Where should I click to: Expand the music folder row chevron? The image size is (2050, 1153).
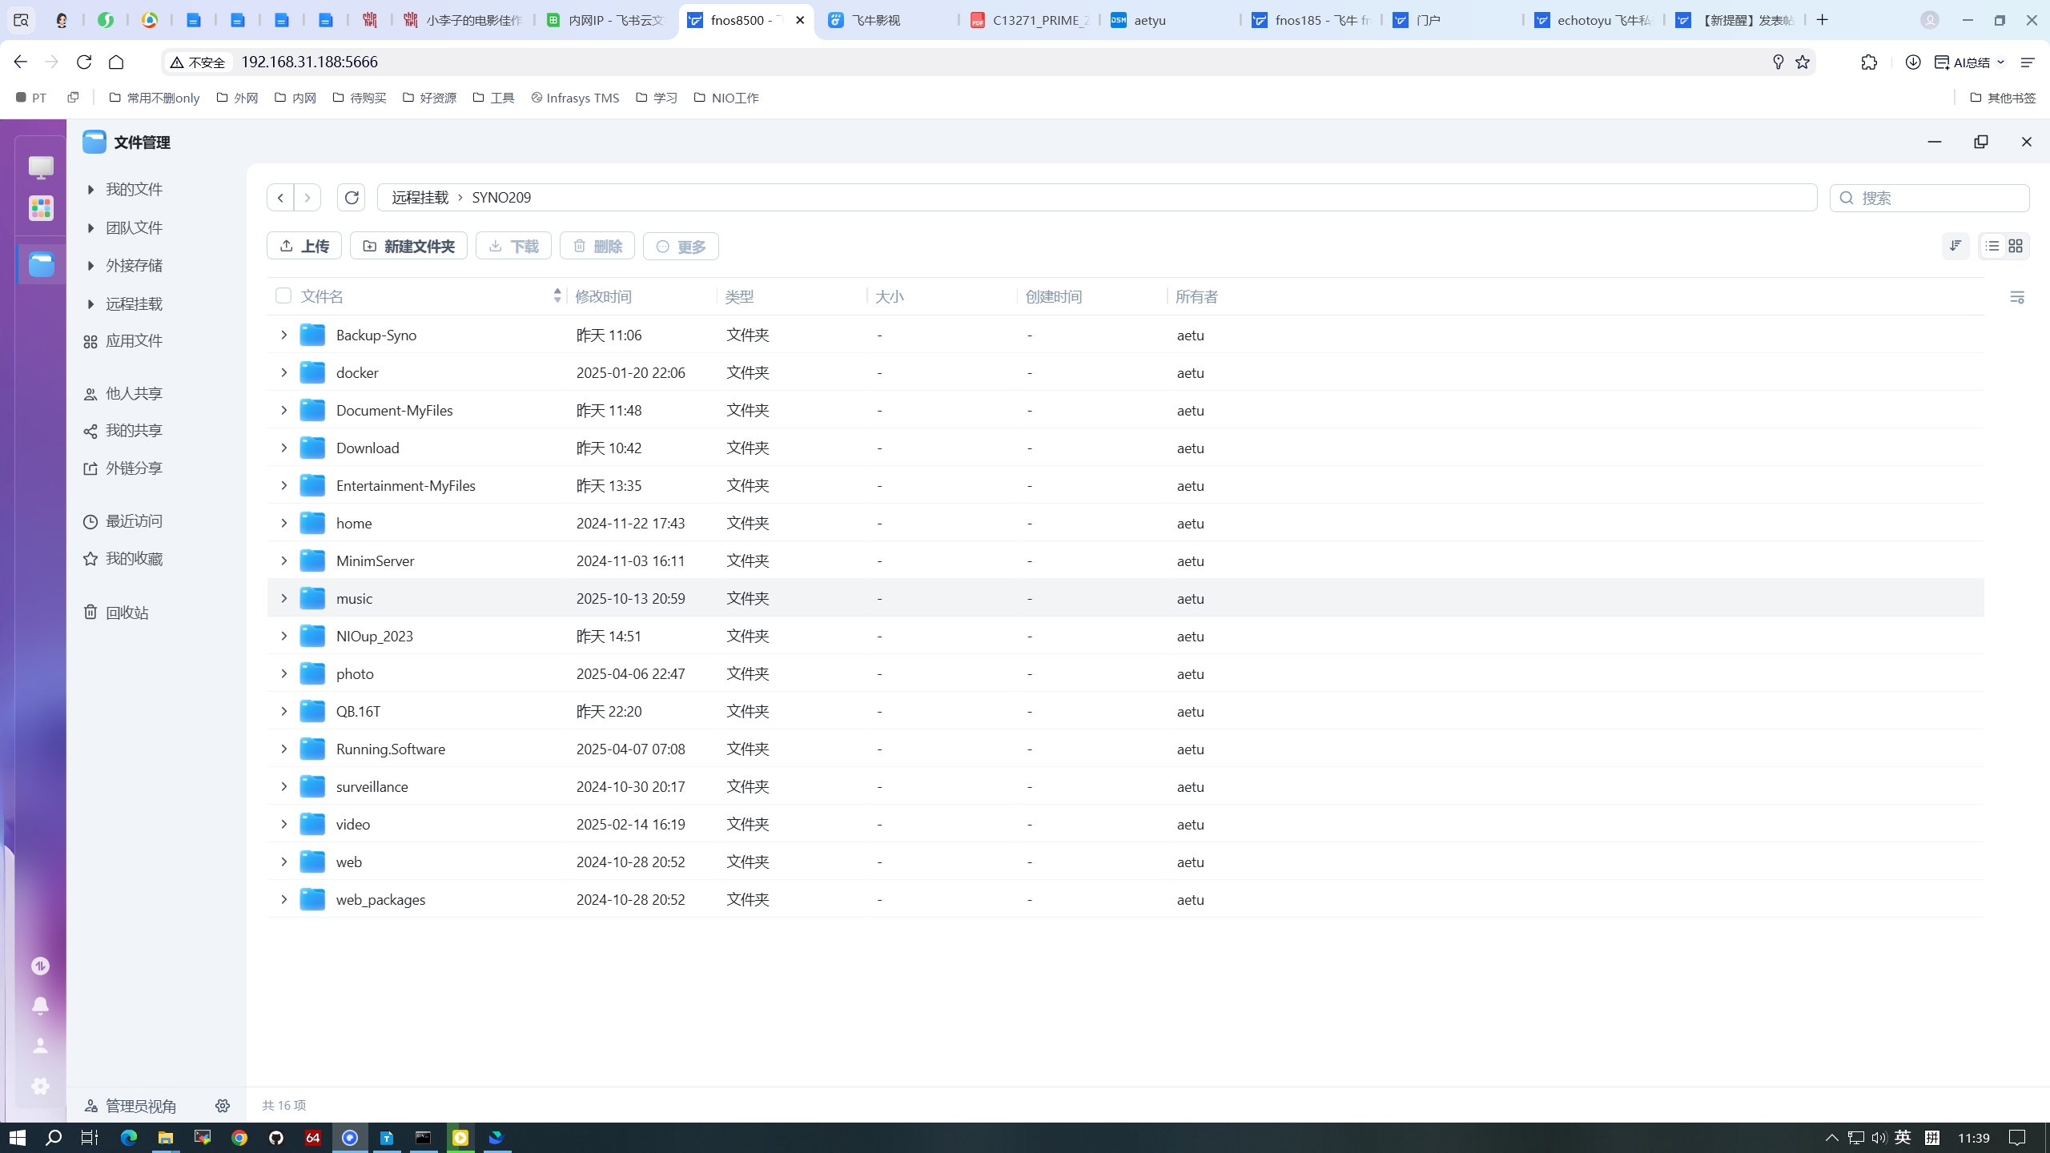point(283,598)
